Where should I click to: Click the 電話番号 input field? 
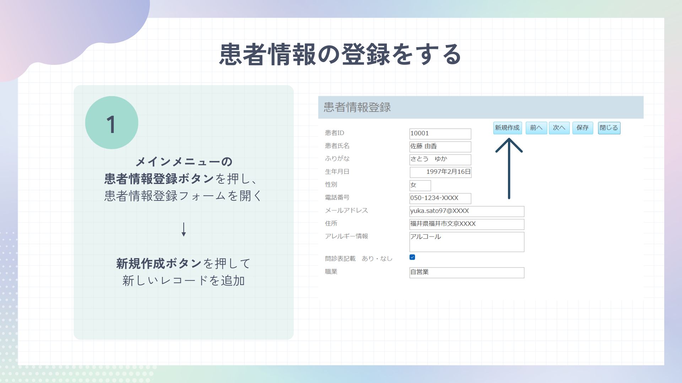[x=440, y=198]
